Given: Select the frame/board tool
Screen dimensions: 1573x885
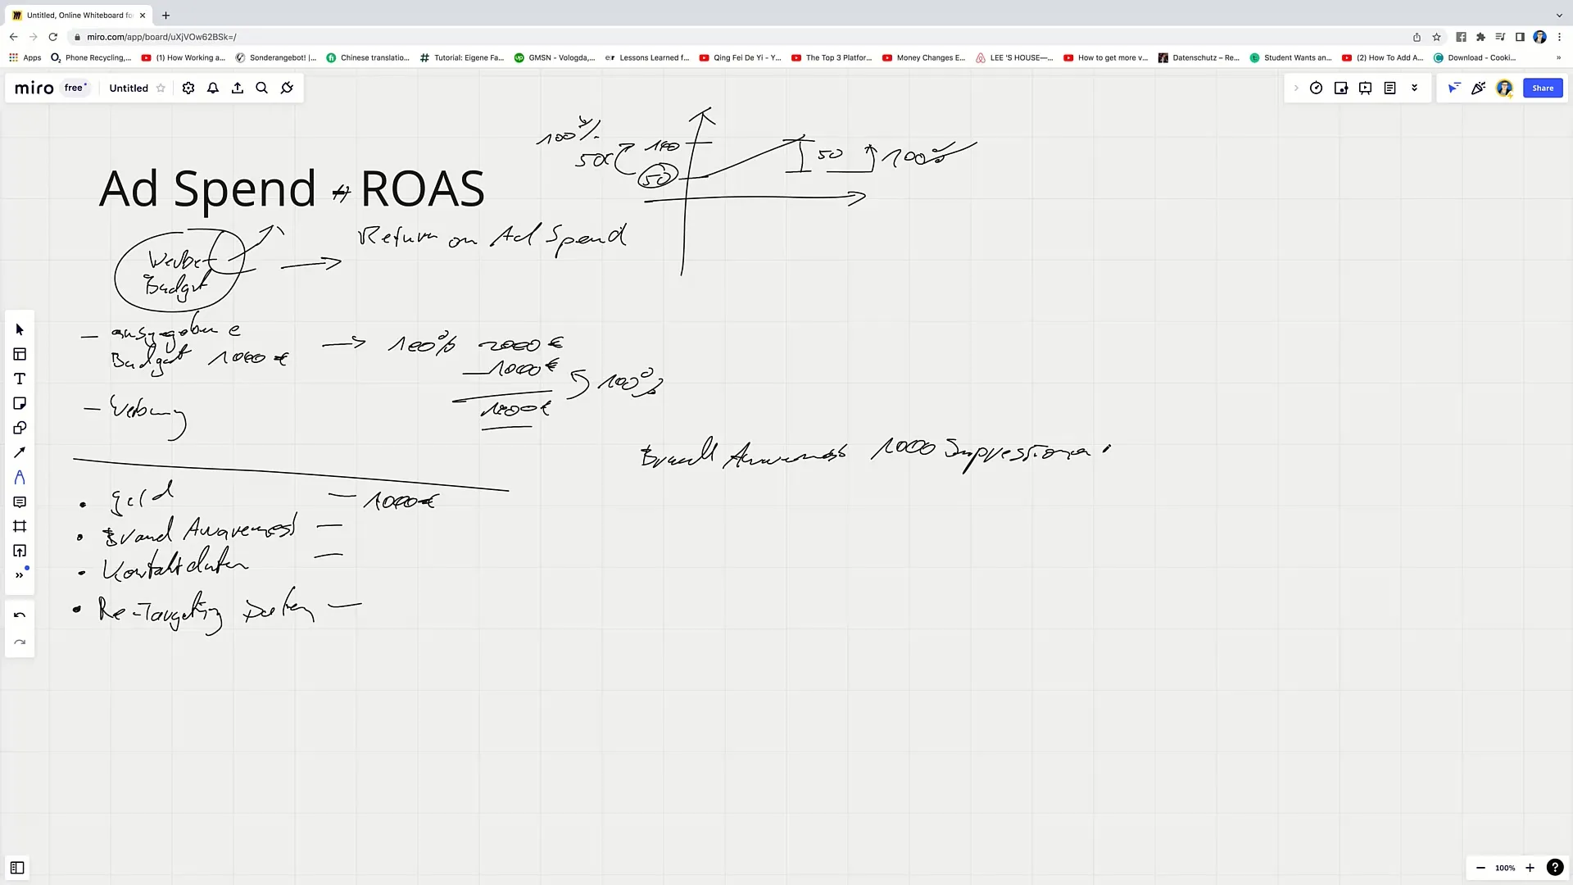Looking at the screenshot, I should pyautogui.click(x=20, y=526).
